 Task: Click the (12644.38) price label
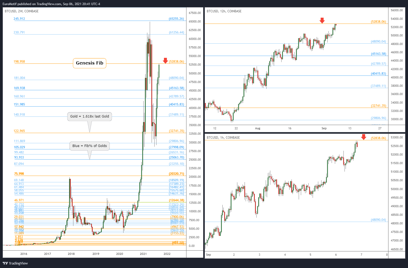click(177, 200)
